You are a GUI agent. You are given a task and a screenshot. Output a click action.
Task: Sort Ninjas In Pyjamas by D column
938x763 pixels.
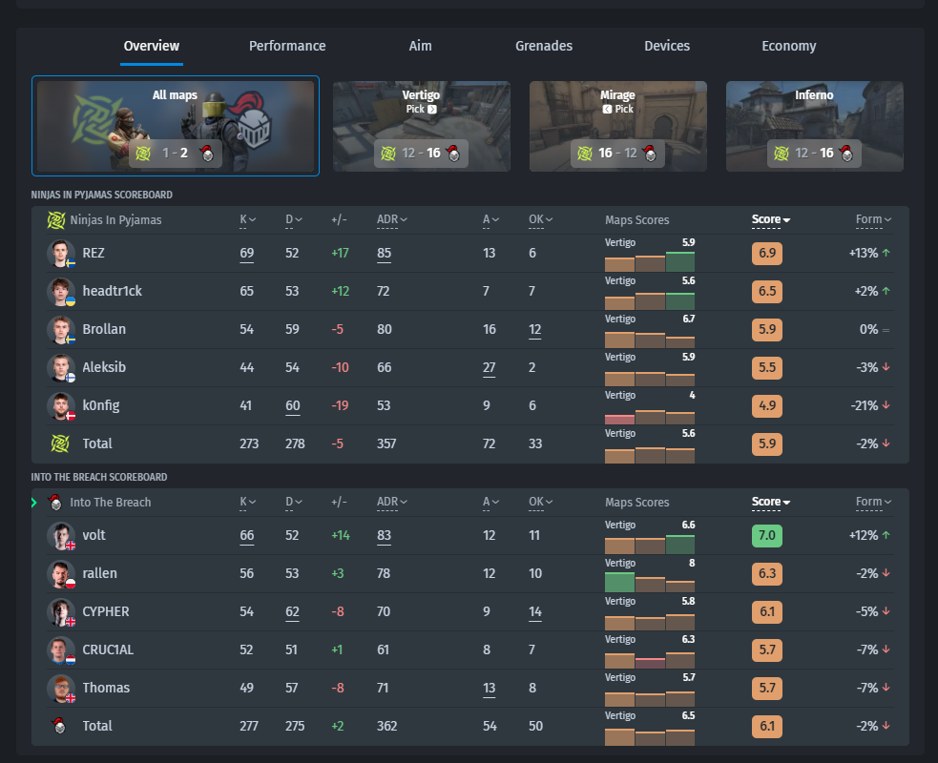(x=294, y=220)
